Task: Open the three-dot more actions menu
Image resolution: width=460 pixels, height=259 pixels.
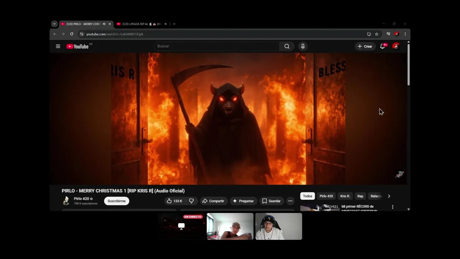Action: 290,201
